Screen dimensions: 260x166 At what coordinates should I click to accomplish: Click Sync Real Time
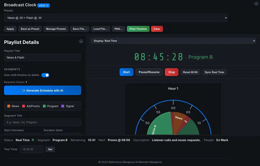click(214, 72)
